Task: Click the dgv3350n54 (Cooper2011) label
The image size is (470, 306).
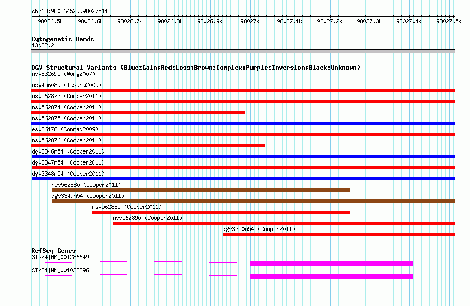Action: click(259, 229)
